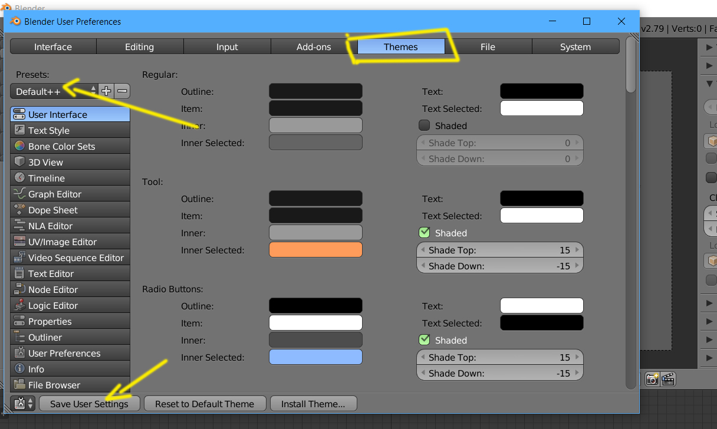Click the clapperboard animation icon in background window
The image size is (717, 429).
pyautogui.click(x=667, y=379)
